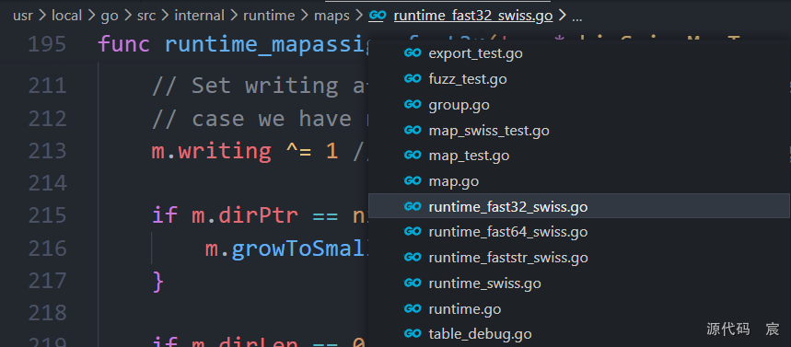Pick highlighted runtime_fast32_swiss.go list entry
The width and height of the screenshot is (791, 347).
tap(579, 206)
